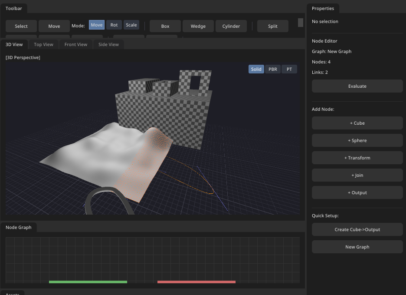406x295 pixels.
Task: Open the Top View tab
Action: click(x=44, y=44)
